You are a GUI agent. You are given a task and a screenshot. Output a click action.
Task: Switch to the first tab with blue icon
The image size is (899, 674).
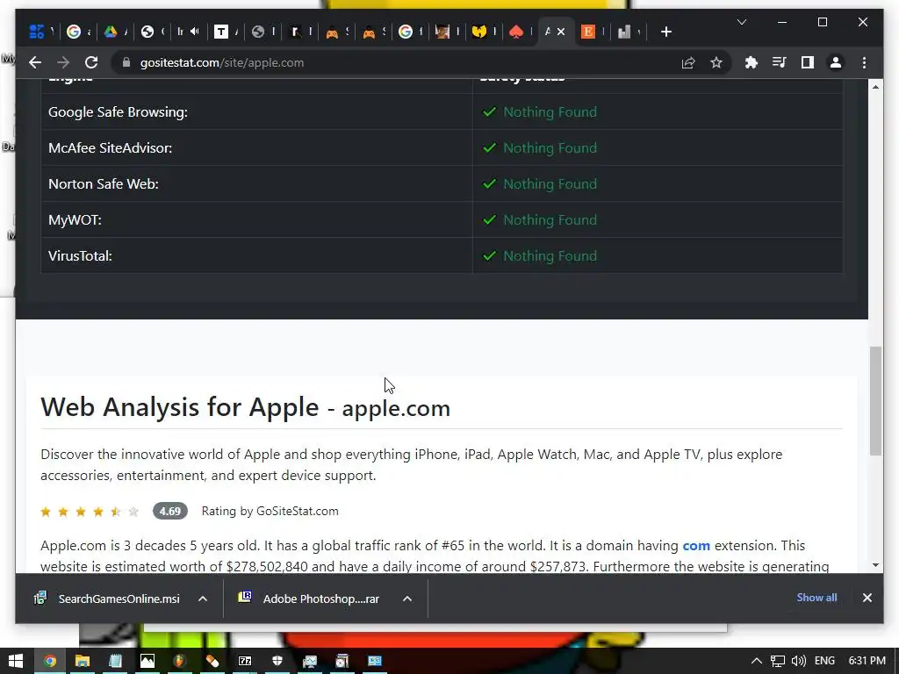click(x=40, y=32)
